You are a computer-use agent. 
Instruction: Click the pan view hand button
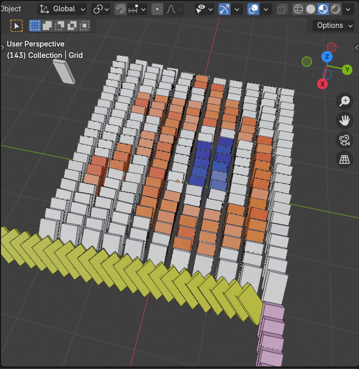(x=345, y=121)
